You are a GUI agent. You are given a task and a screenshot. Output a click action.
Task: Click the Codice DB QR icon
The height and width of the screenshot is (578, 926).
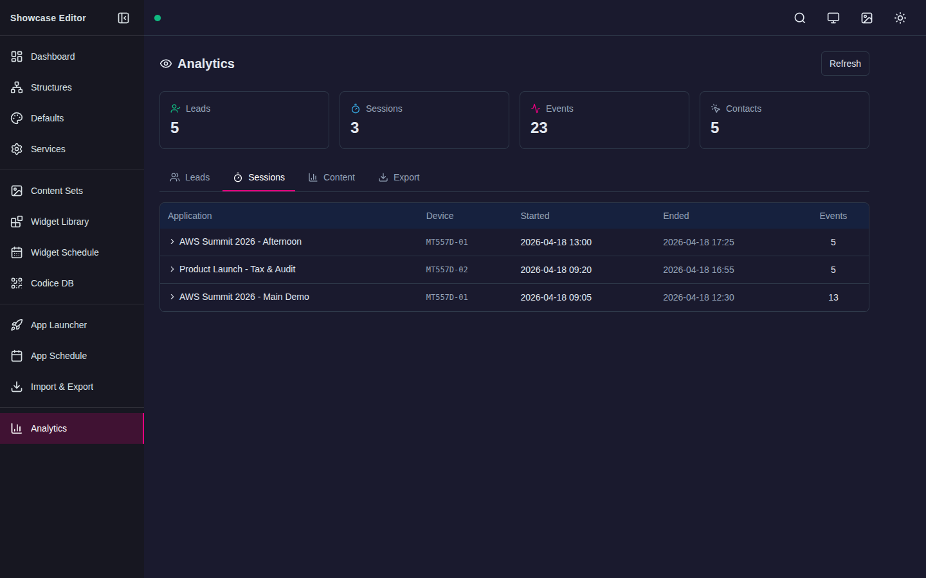[17, 283]
